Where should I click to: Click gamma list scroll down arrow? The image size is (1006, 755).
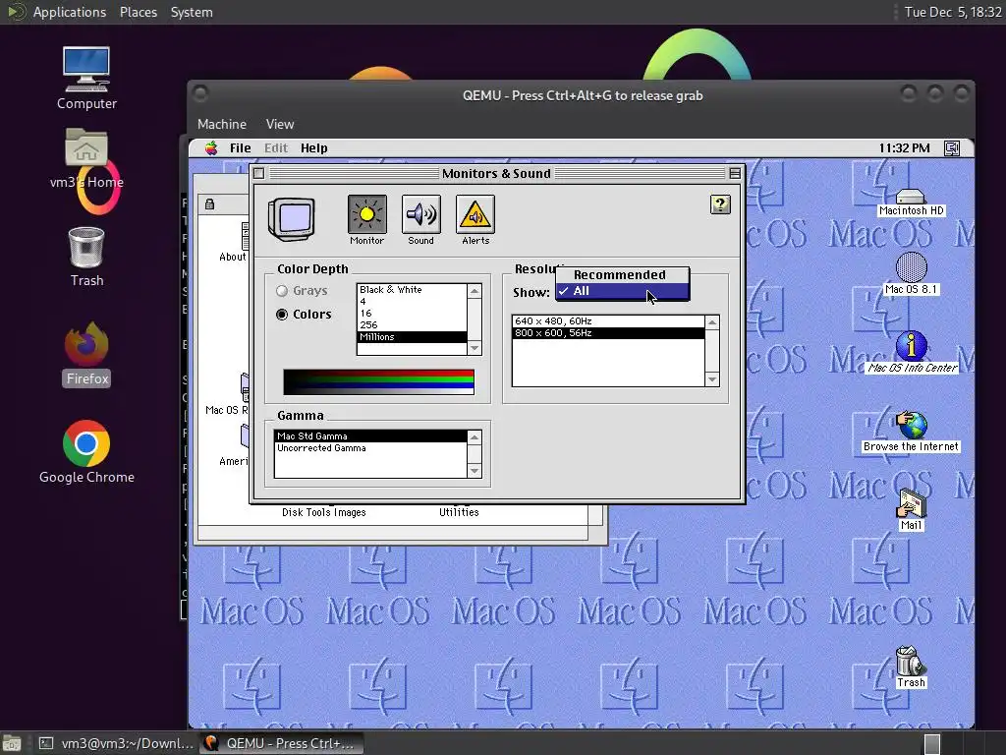[475, 471]
